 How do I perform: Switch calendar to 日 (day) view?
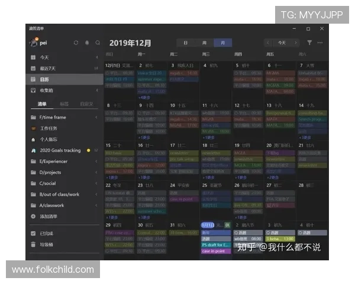(x=185, y=43)
